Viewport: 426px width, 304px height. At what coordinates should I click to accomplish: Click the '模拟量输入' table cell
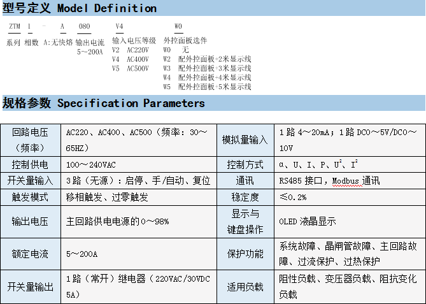[245, 140]
